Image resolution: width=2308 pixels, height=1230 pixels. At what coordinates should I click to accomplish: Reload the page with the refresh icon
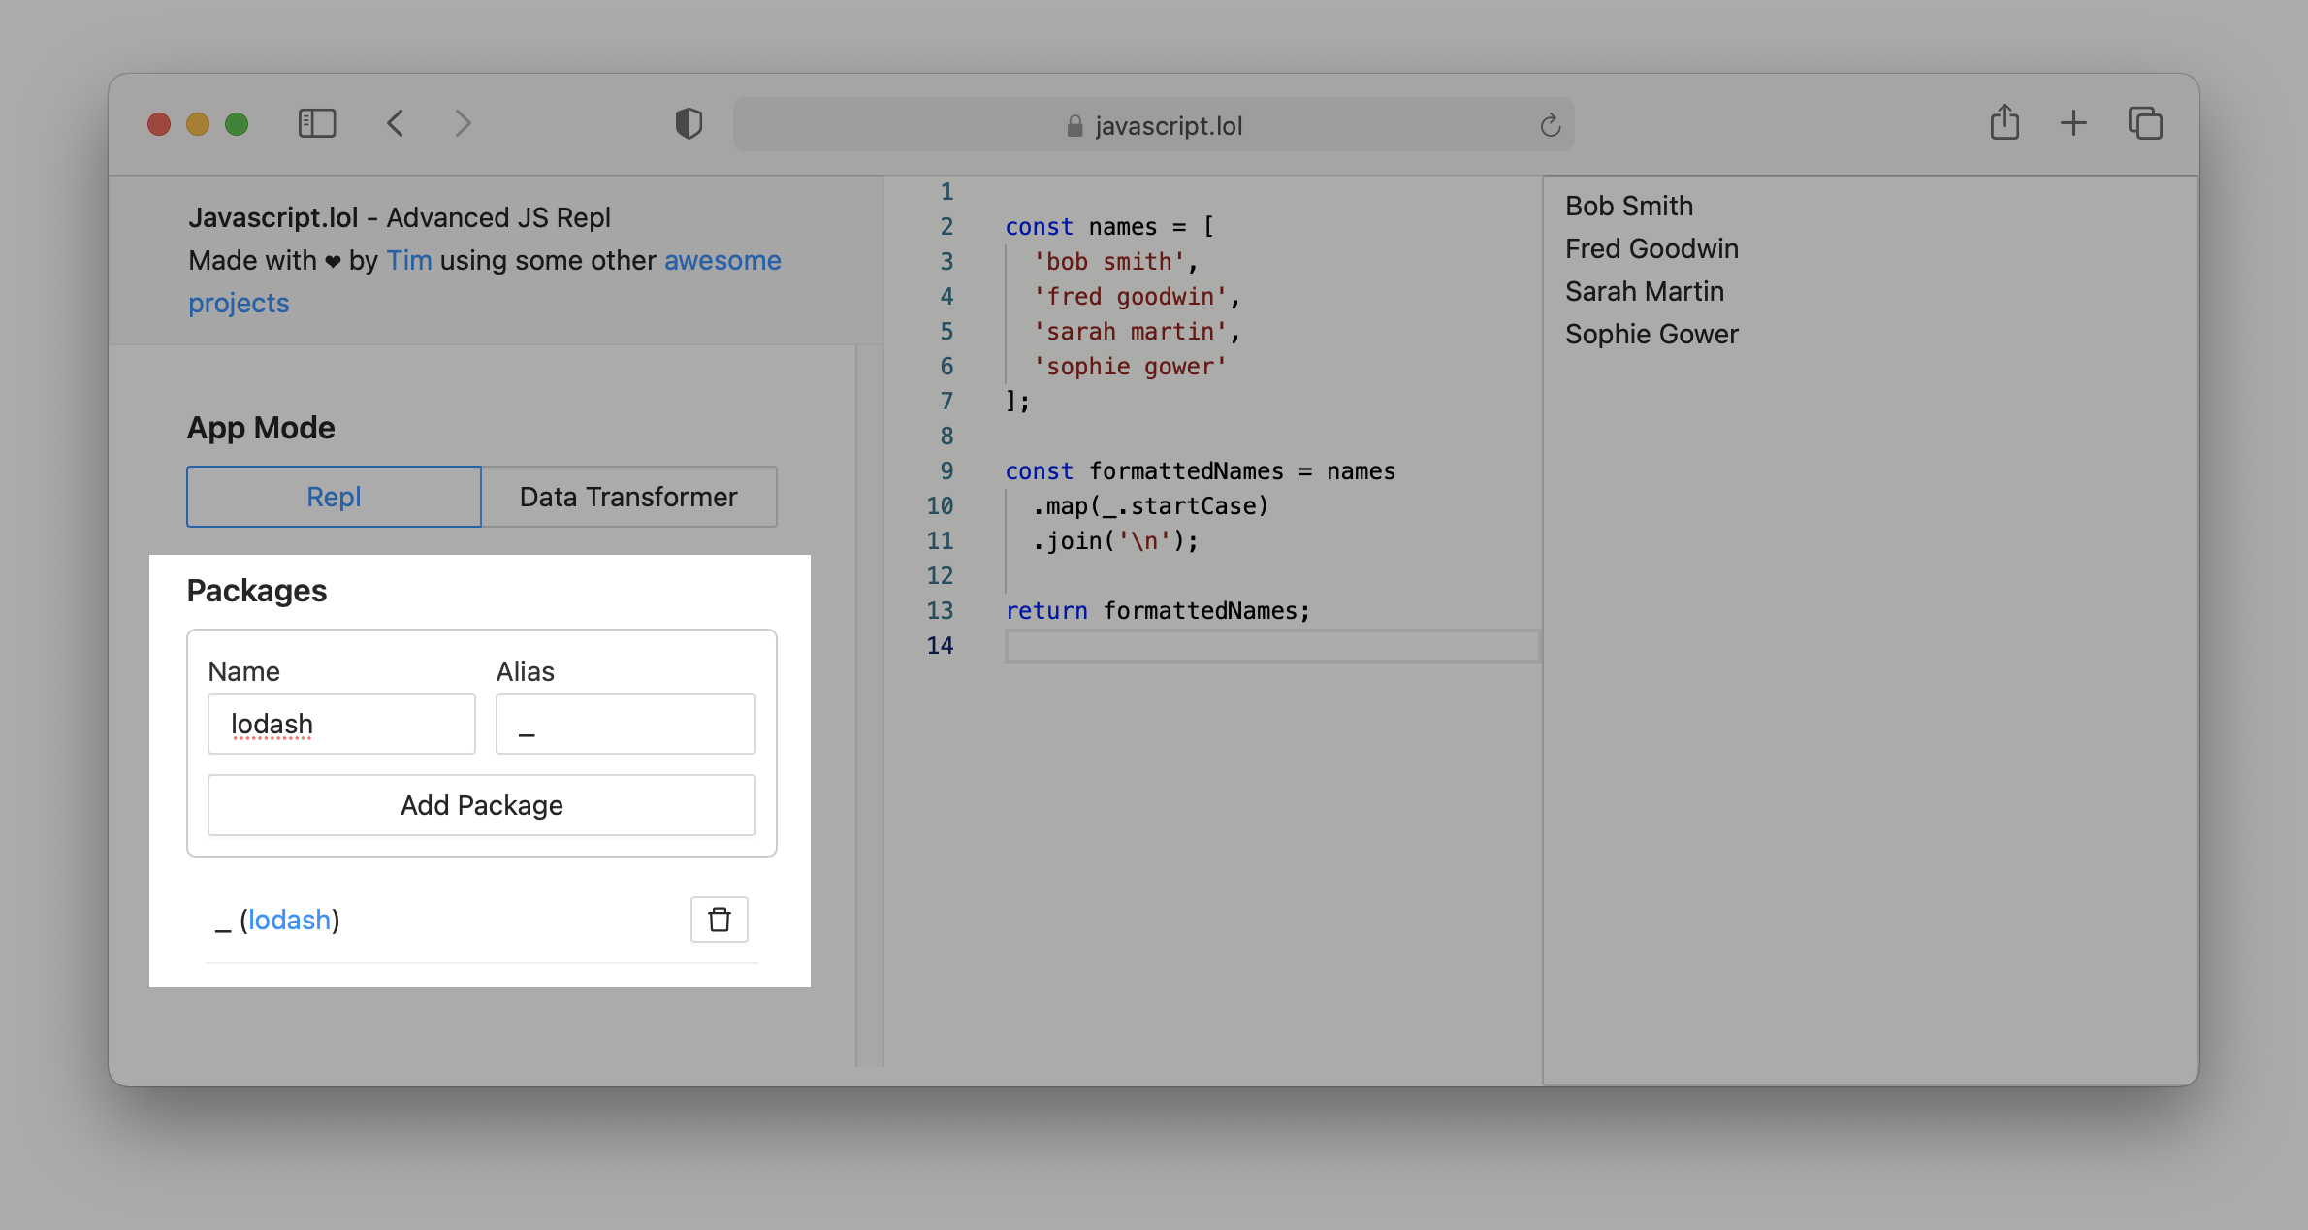(1550, 125)
